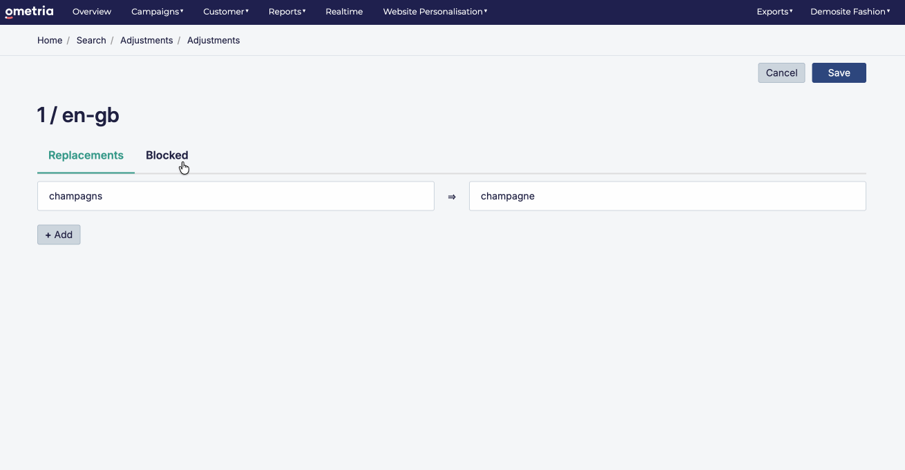Switch to the Blocked tab

(x=166, y=155)
